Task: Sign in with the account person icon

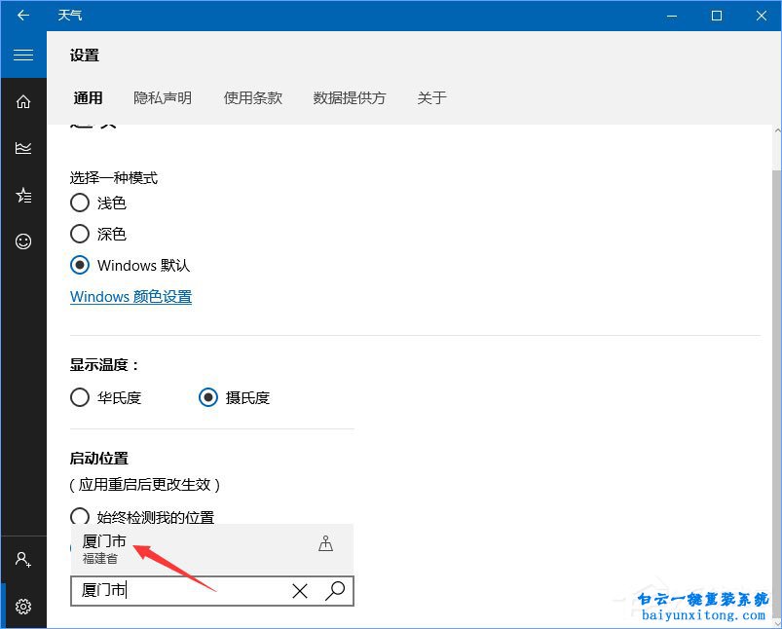Action: click(x=23, y=559)
